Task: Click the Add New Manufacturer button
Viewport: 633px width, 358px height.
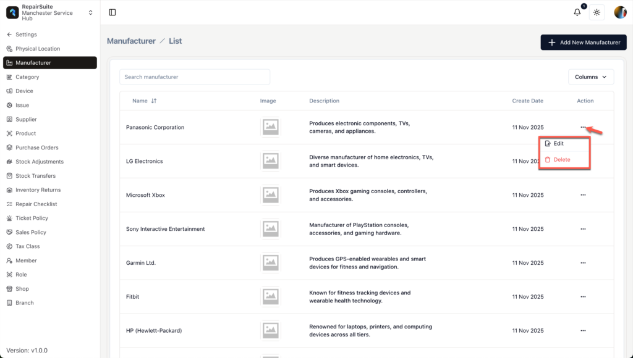Action: [x=583, y=43]
